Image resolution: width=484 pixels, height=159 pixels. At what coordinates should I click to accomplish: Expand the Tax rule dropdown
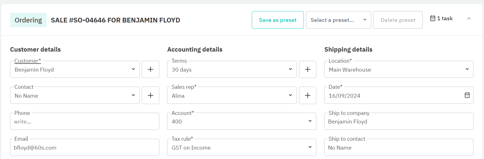click(241, 148)
